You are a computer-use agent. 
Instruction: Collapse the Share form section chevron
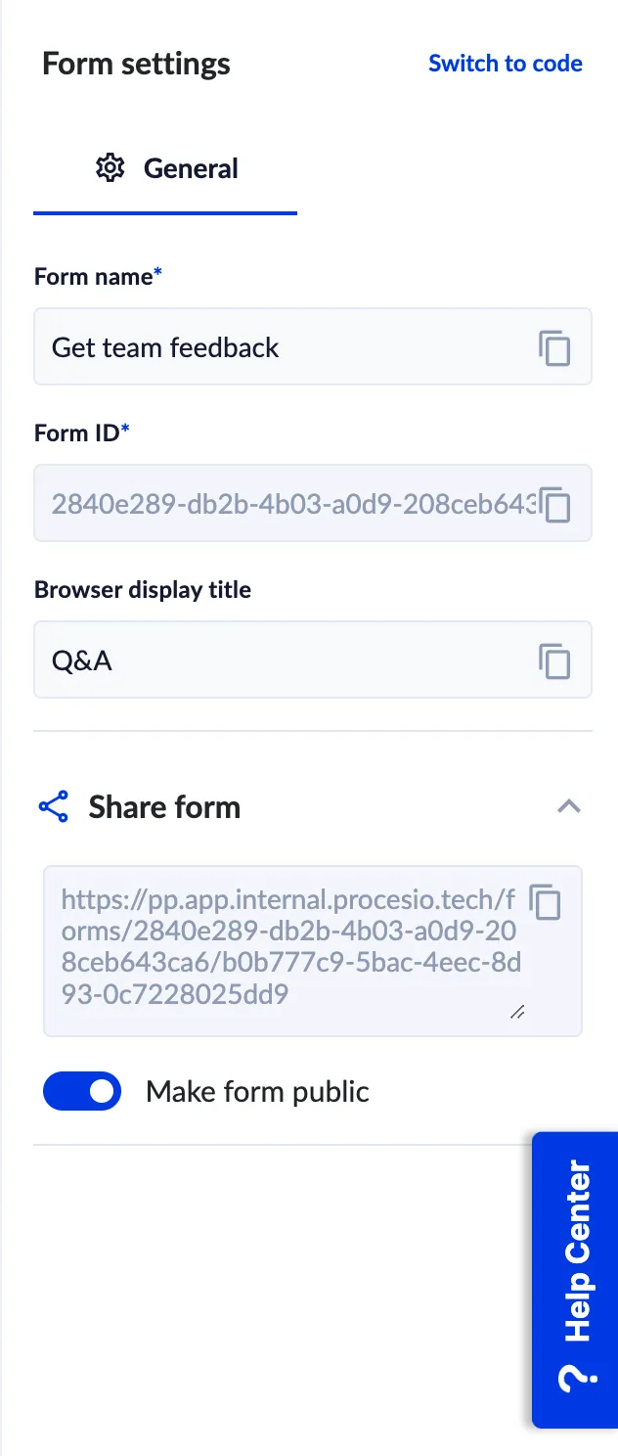tap(568, 807)
